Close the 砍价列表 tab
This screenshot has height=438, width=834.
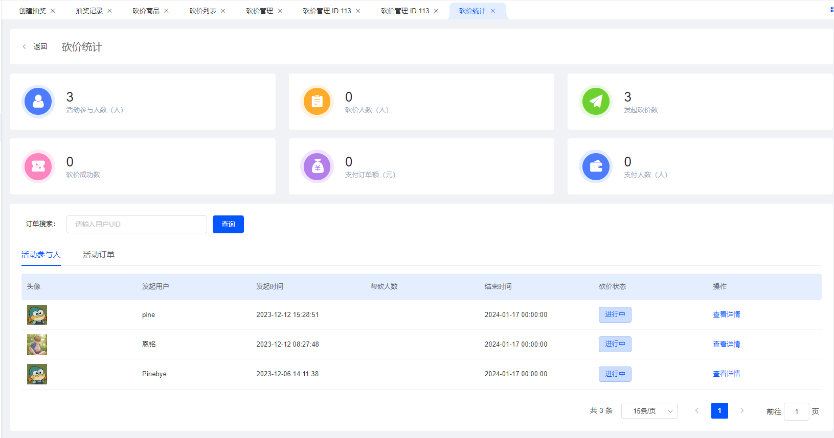pos(223,11)
